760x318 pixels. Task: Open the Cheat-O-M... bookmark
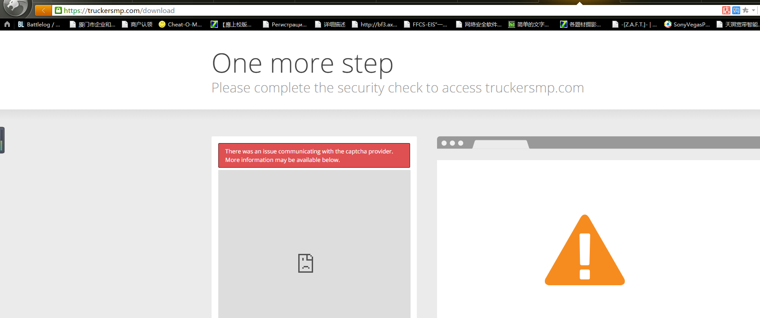[x=180, y=24]
